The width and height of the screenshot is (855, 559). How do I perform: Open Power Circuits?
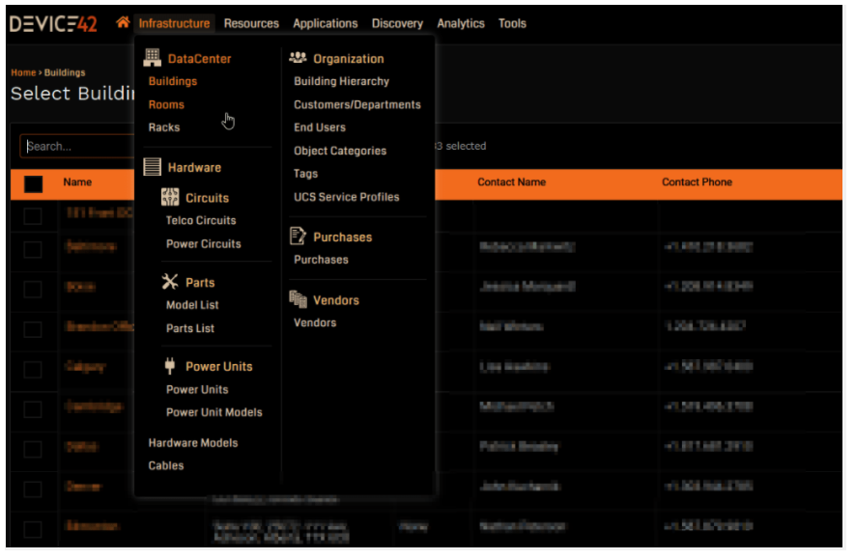coord(204,244)
